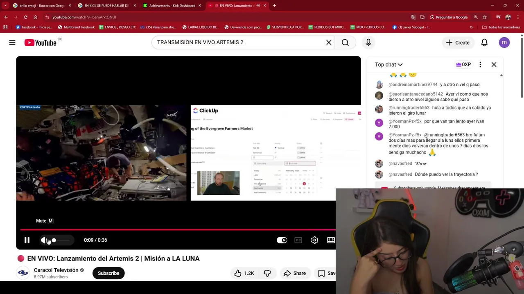Open @andreinamartinez9744 chat username
Viewport: 524px width, 294px height.
click(413, 85)
